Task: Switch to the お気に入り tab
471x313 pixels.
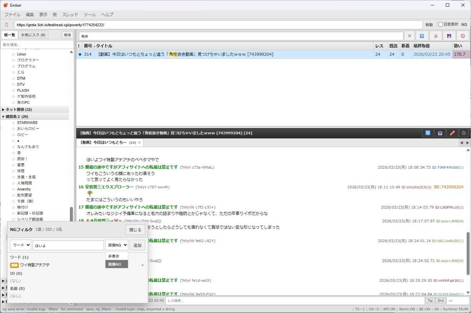Action: 33,35
